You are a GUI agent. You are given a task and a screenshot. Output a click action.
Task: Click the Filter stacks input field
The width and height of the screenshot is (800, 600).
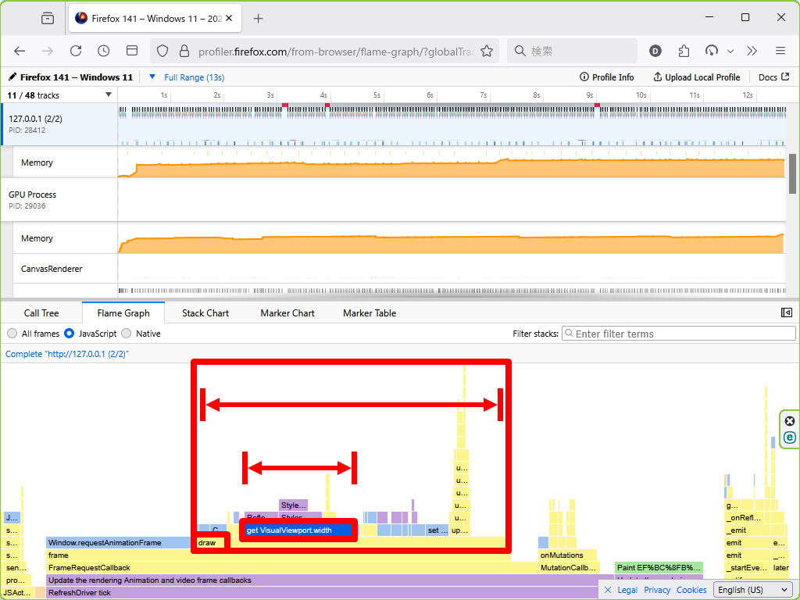679,334
